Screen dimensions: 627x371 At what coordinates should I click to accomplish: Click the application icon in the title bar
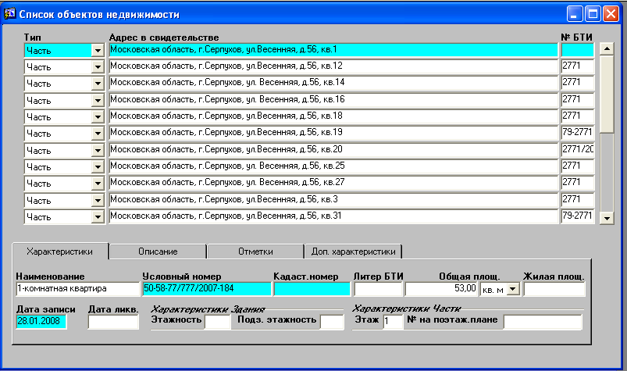click(9, 14)
